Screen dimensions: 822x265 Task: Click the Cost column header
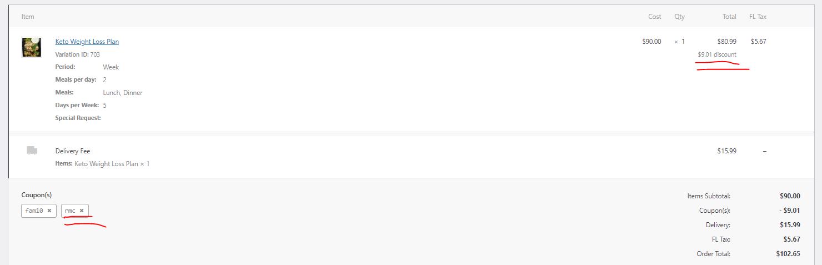pyautogui.click(x=655, y=17)
